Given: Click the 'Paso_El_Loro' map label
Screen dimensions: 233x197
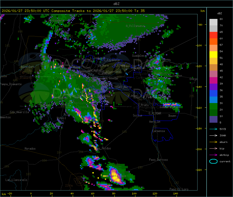Looking at the screenshot, I should point(179,189).
